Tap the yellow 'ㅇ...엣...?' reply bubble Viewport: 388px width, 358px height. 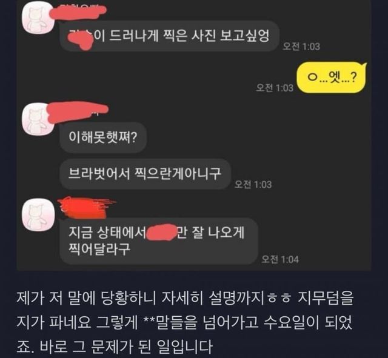(331, 78)
